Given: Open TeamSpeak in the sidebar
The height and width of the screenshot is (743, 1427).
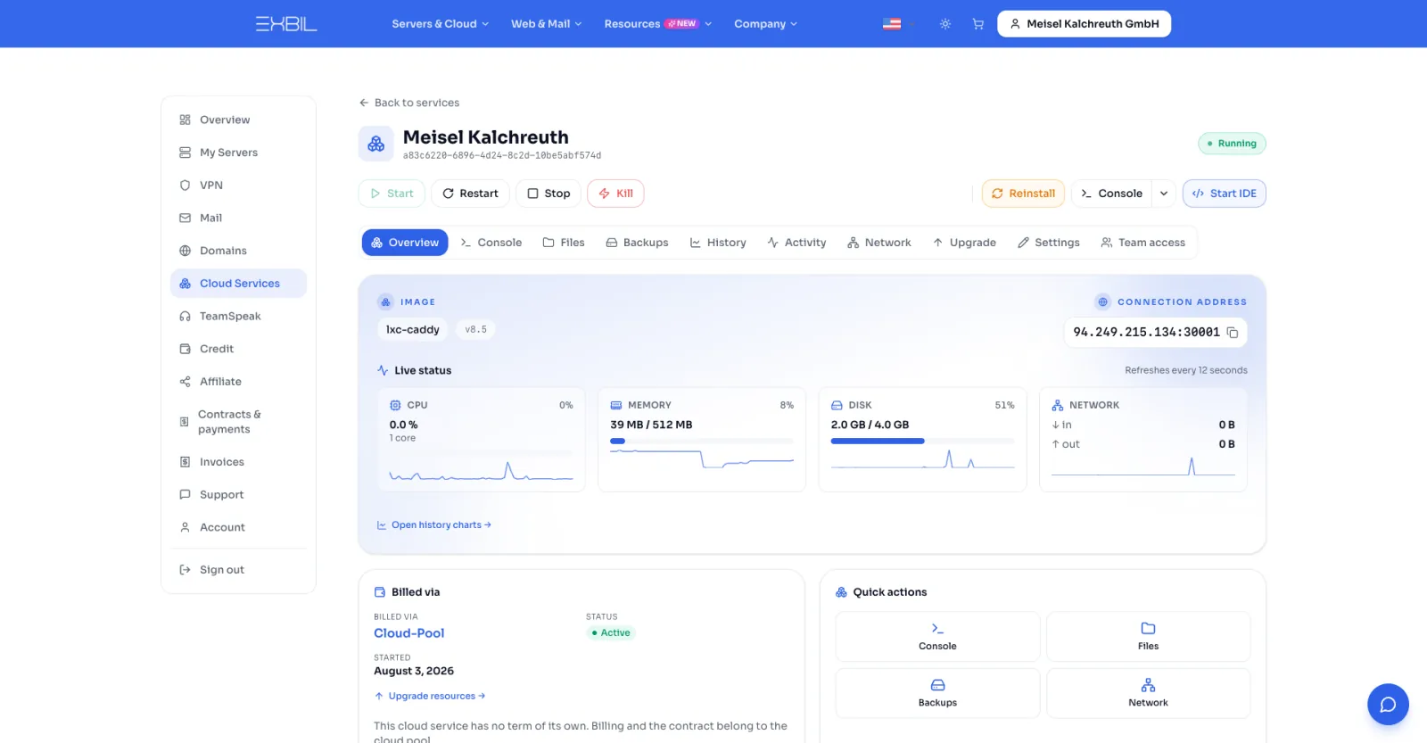Looking at the screenshot, I should (x=238, y=316).
